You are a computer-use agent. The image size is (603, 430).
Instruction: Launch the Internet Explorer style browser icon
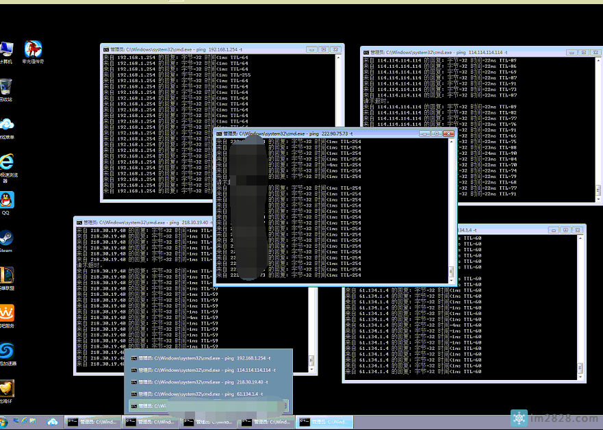click(6, 162)
